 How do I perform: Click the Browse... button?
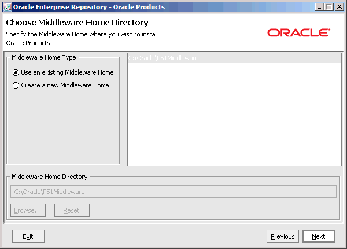(x=28, y=210)
